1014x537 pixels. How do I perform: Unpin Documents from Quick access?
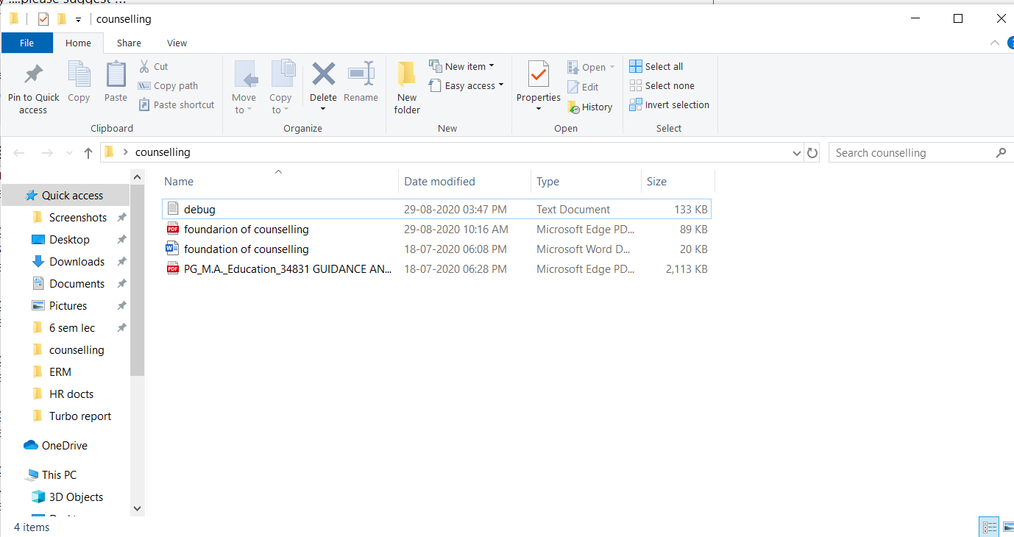[x=122, y=284]
